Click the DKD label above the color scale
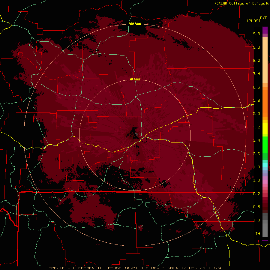Image resolution: width=270 pixels, height=270 pixels. tap(264, 18)
